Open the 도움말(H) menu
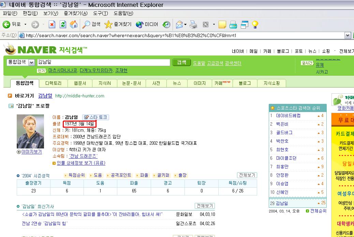The height and width of the screenshot is (237, 354). pos(123,13)
